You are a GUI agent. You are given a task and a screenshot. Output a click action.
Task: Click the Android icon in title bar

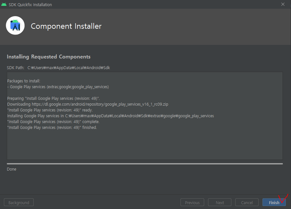(4, 4)
